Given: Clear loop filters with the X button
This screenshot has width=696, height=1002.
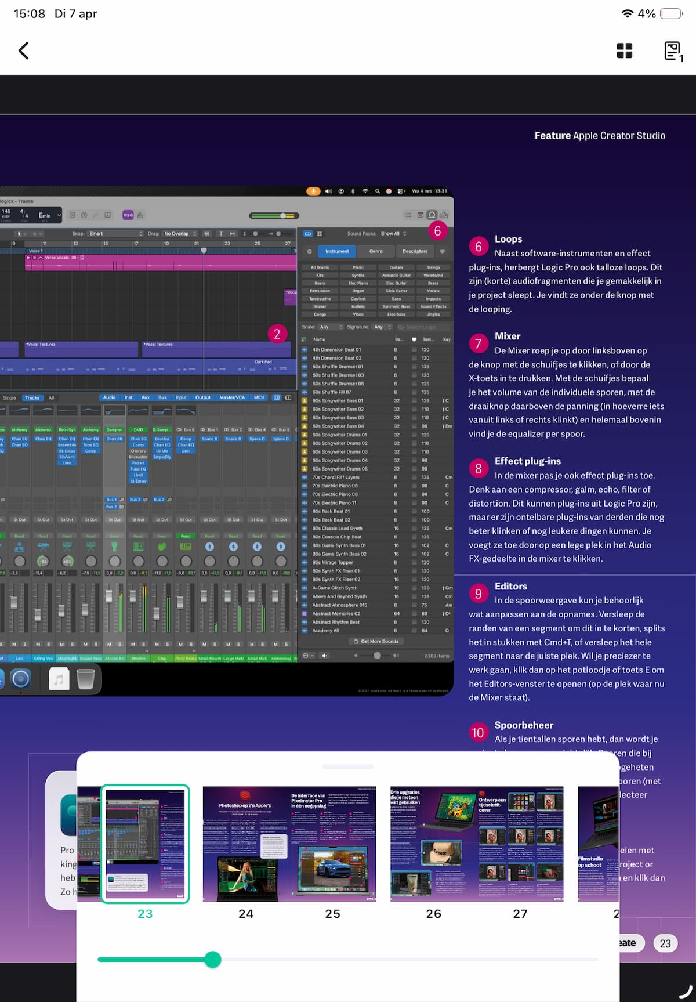Looking at the screenshot, I should pos(309,251).
